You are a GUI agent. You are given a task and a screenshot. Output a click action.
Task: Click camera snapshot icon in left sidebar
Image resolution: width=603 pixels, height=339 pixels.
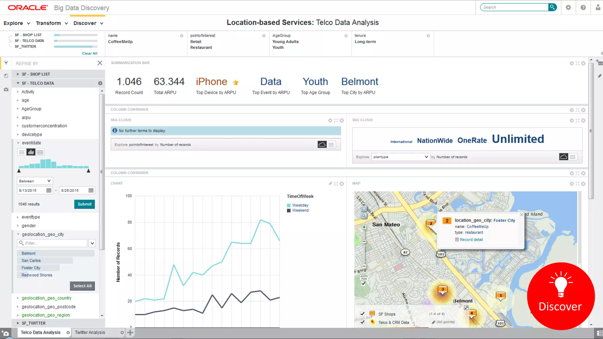pos(6,89)
